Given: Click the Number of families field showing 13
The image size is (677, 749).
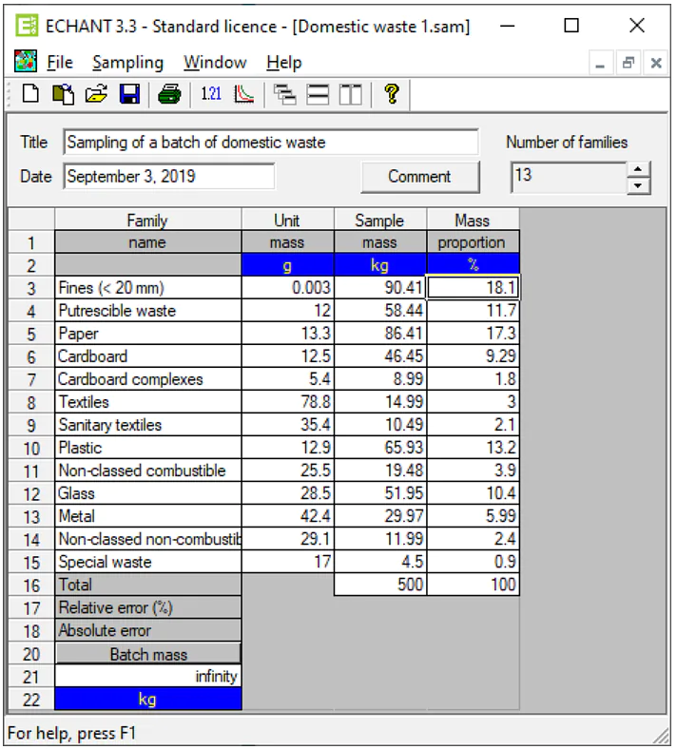Looking at the screenshot, I should (x=569, y=177).
